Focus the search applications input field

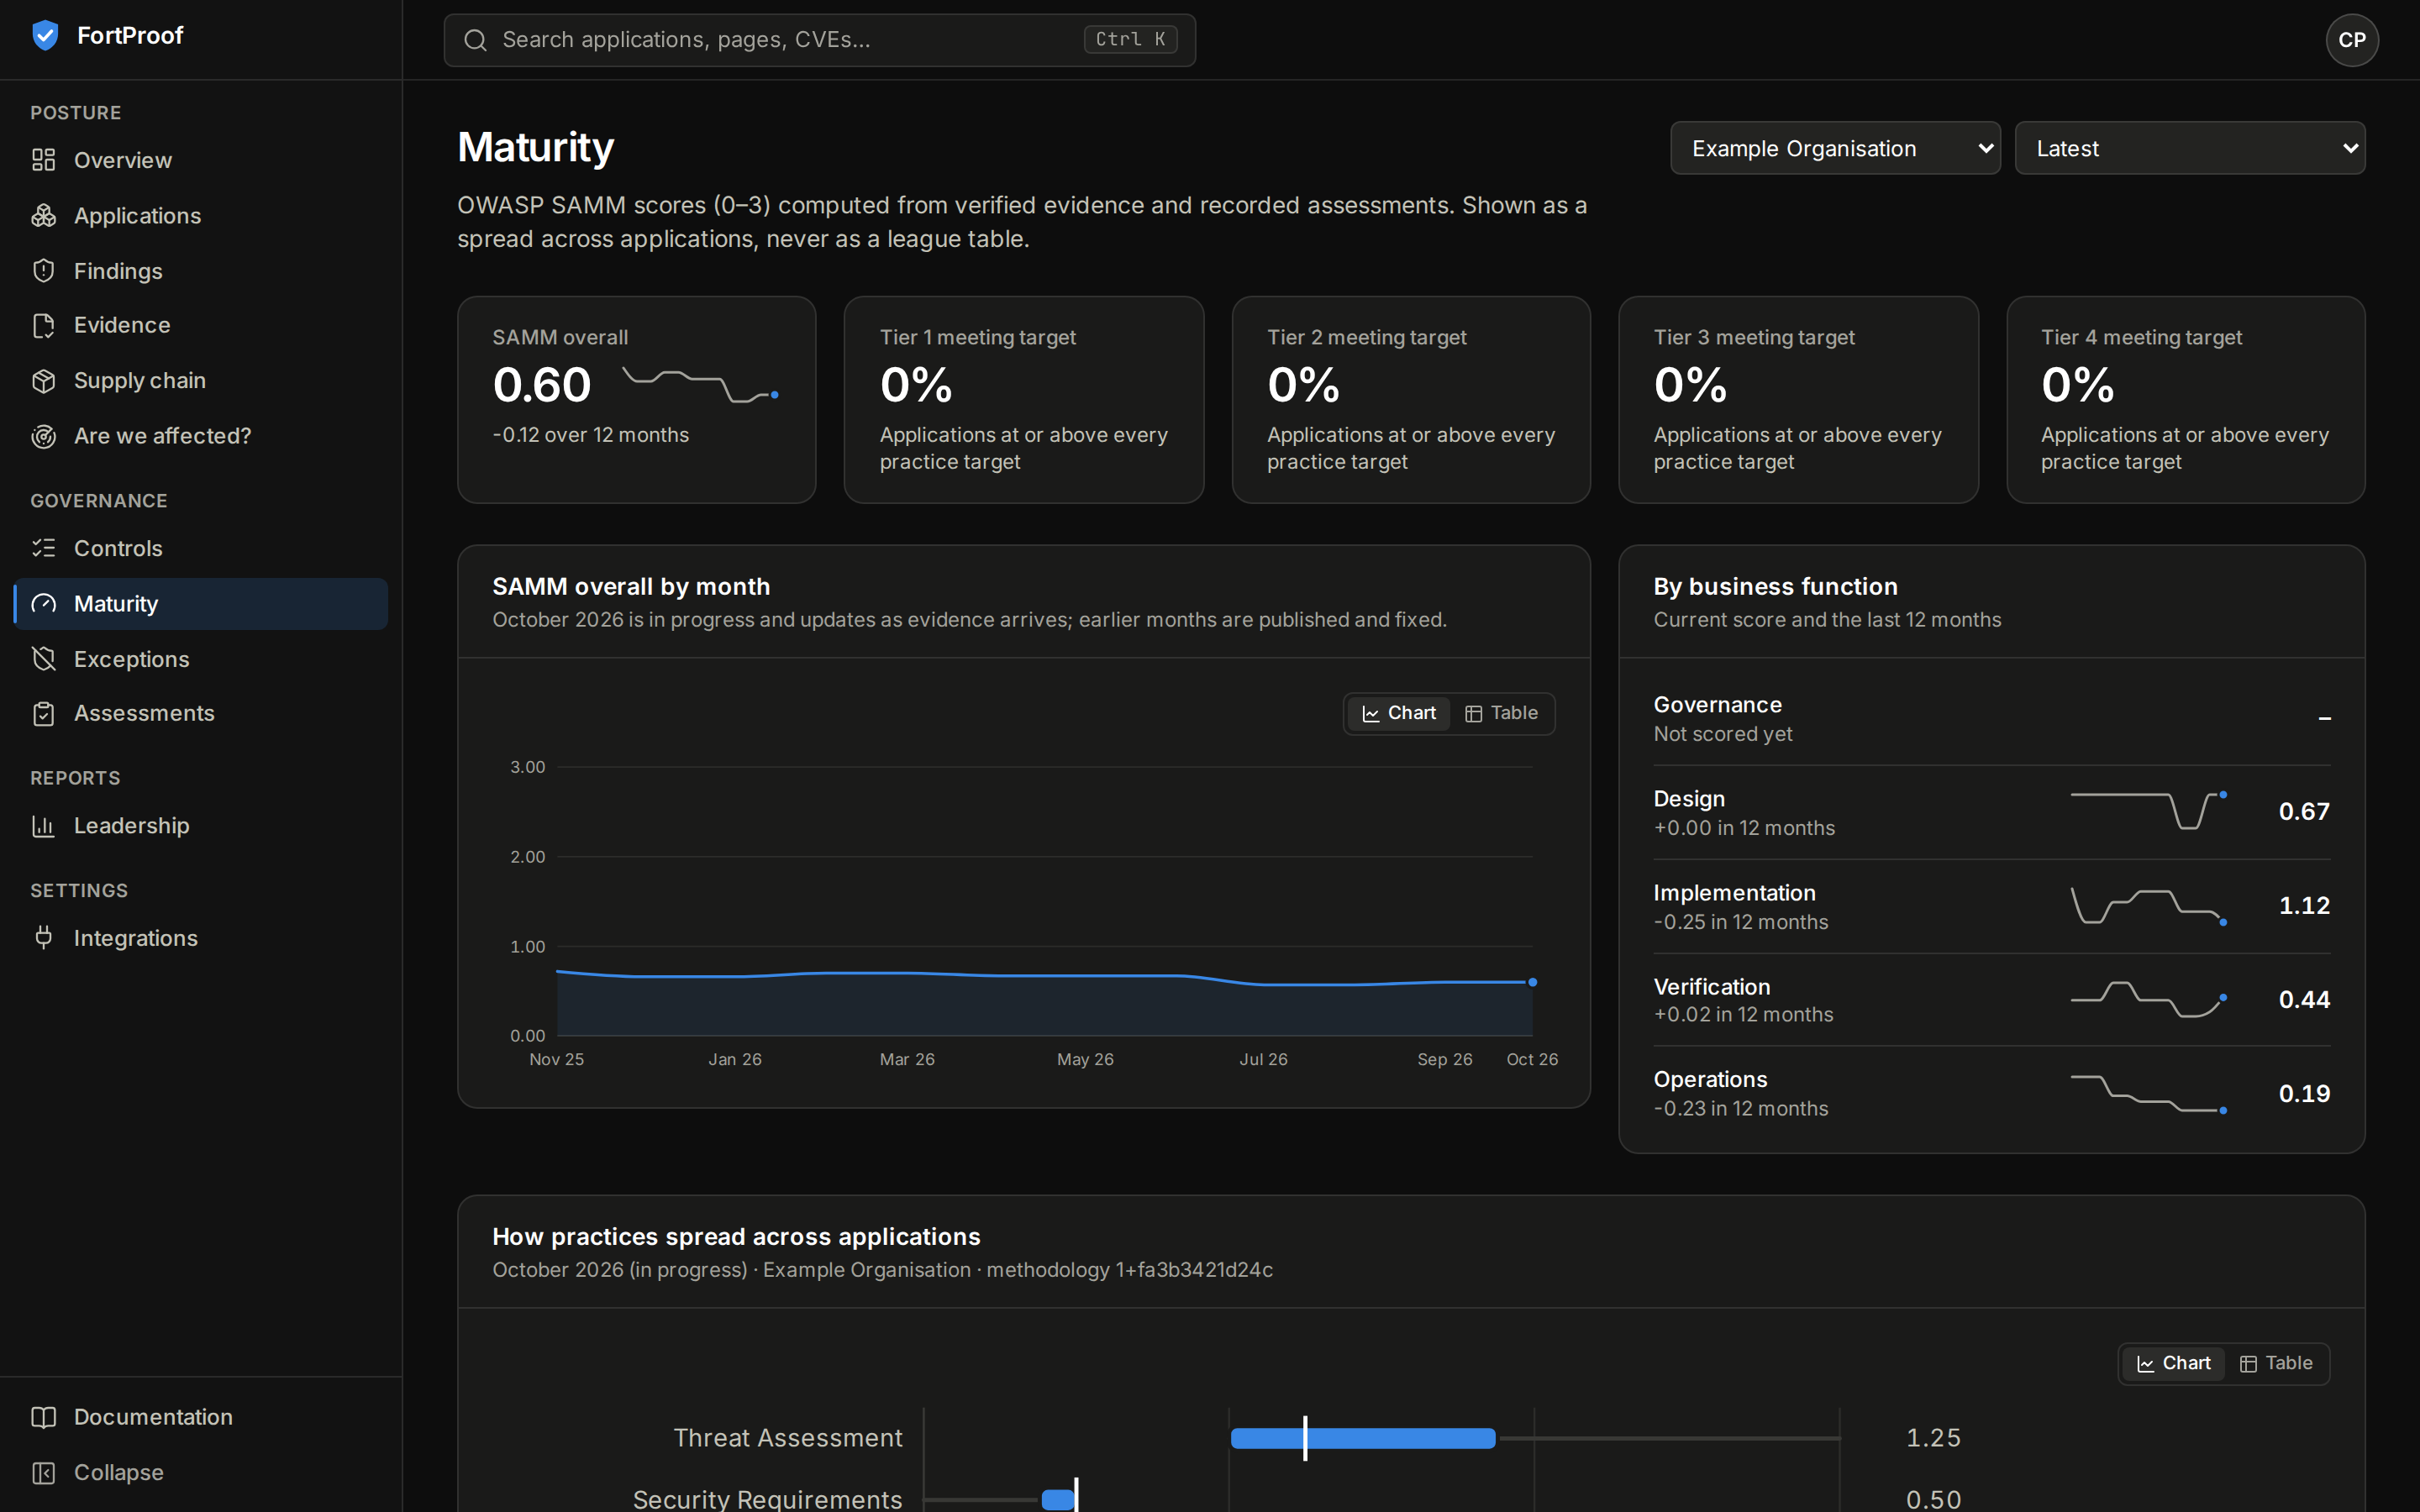point(819,40)
